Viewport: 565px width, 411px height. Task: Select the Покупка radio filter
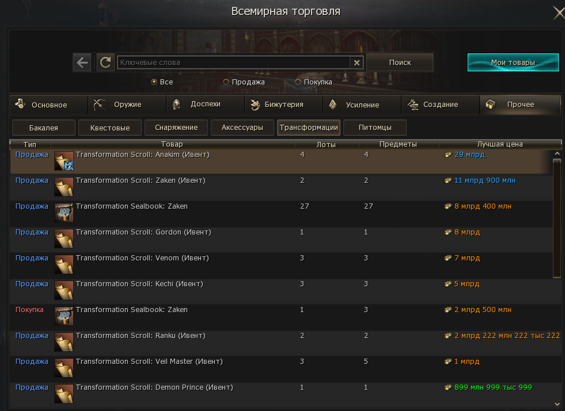[x=298, y=82]
